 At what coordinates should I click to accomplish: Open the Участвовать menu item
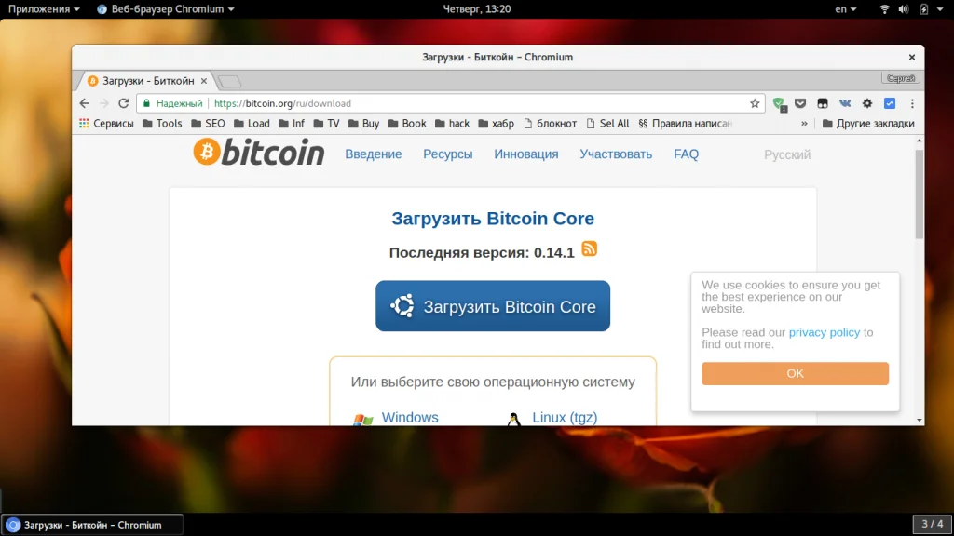(x=616, y=154)
